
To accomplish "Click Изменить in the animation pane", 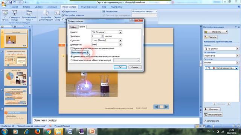I will [216, 32].
